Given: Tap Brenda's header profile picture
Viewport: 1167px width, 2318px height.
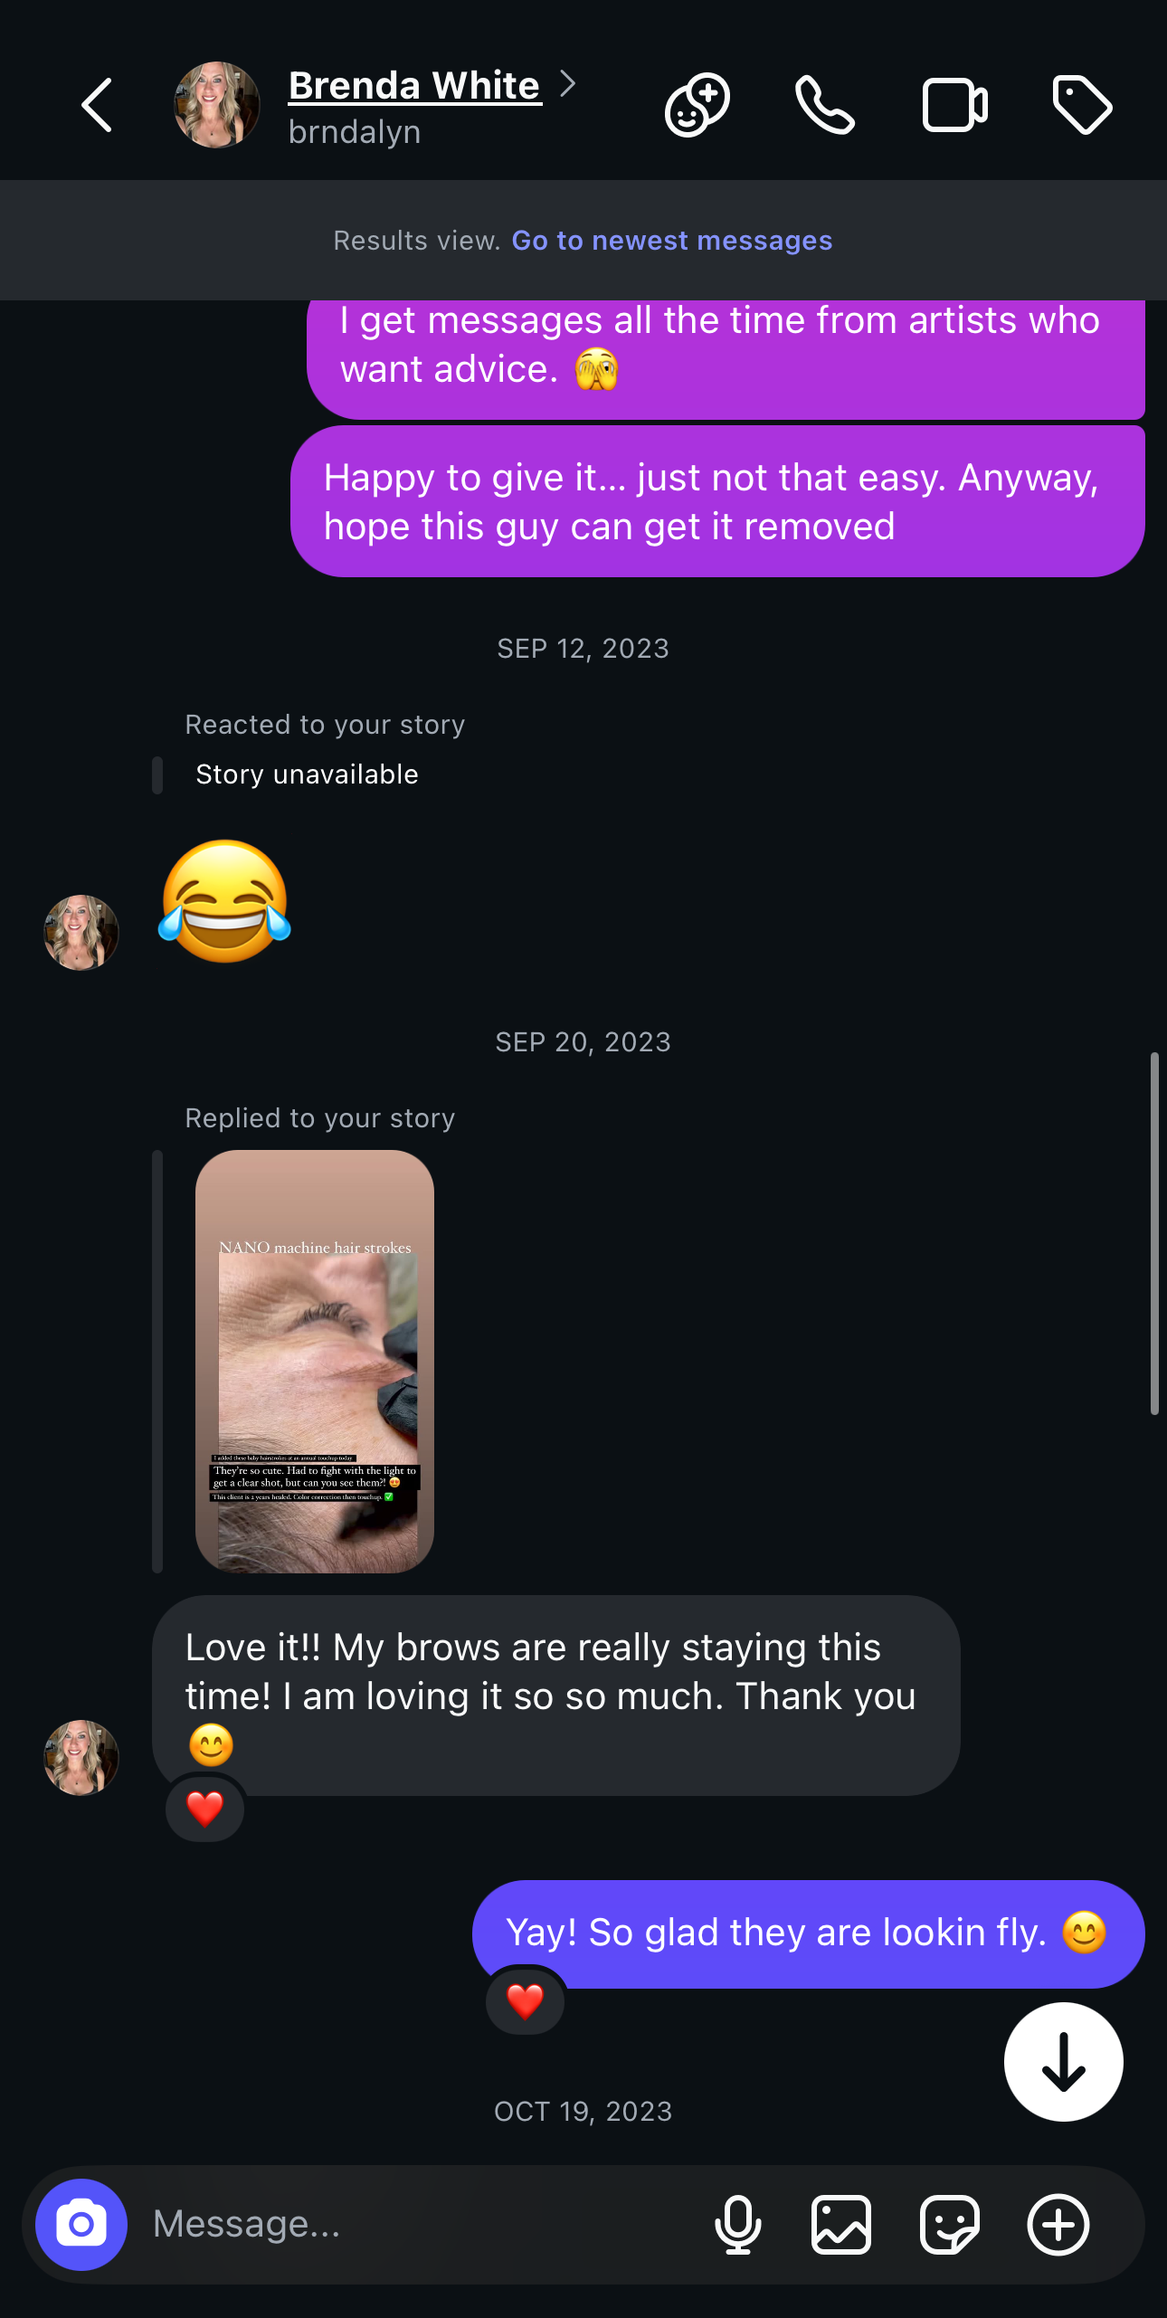Looking at the screenshot, I should pyautogui.click(x=217, y=105).
